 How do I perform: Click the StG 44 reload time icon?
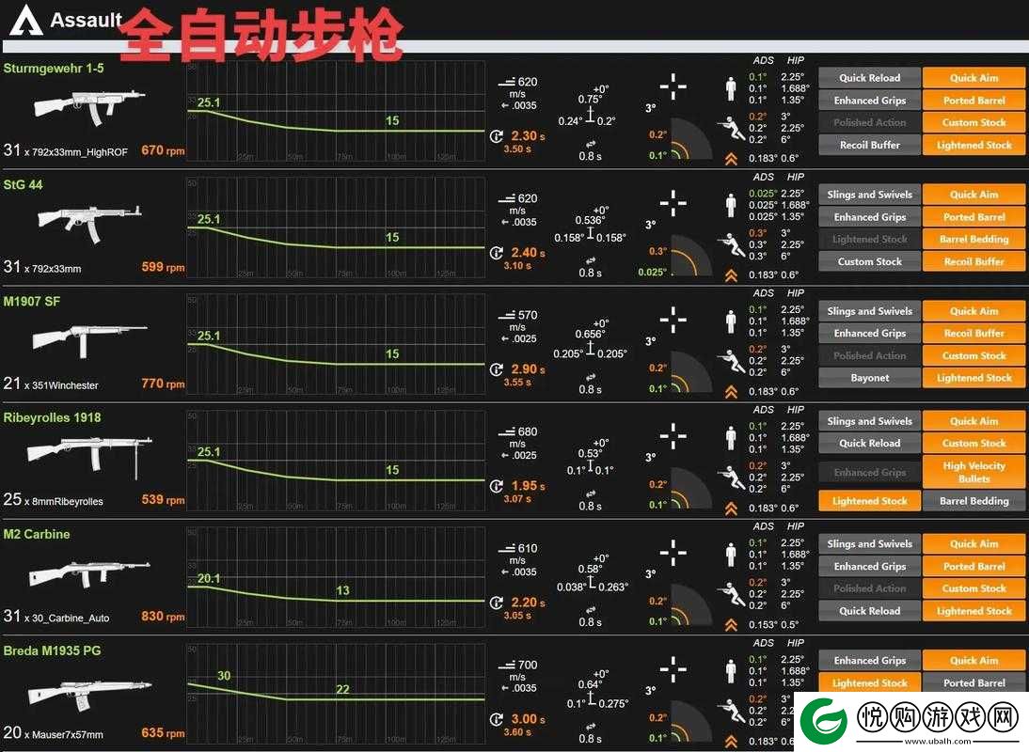pyautogui.click(x=497, y=253)
